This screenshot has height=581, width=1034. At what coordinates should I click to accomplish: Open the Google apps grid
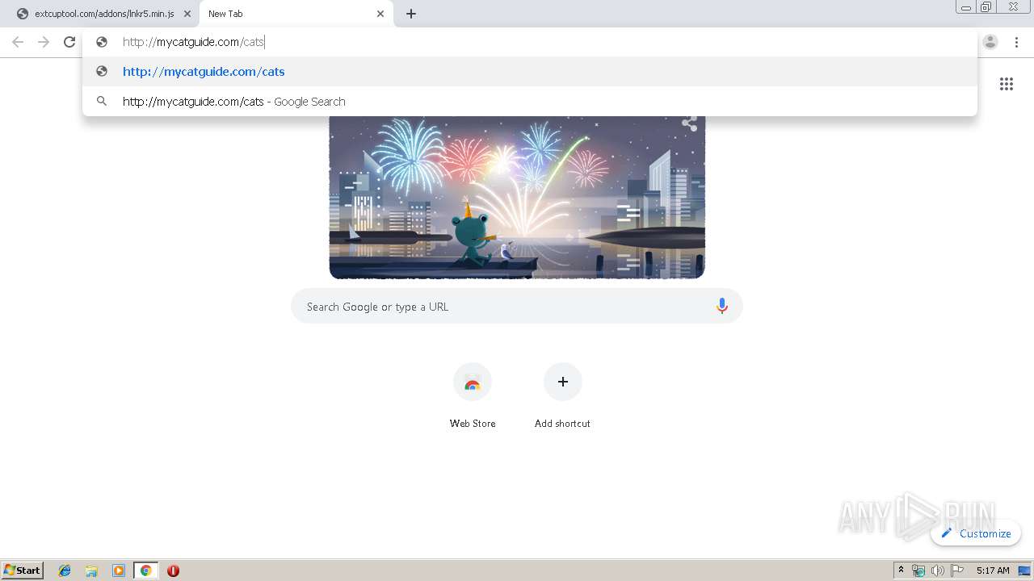(x=1006, y=84)
